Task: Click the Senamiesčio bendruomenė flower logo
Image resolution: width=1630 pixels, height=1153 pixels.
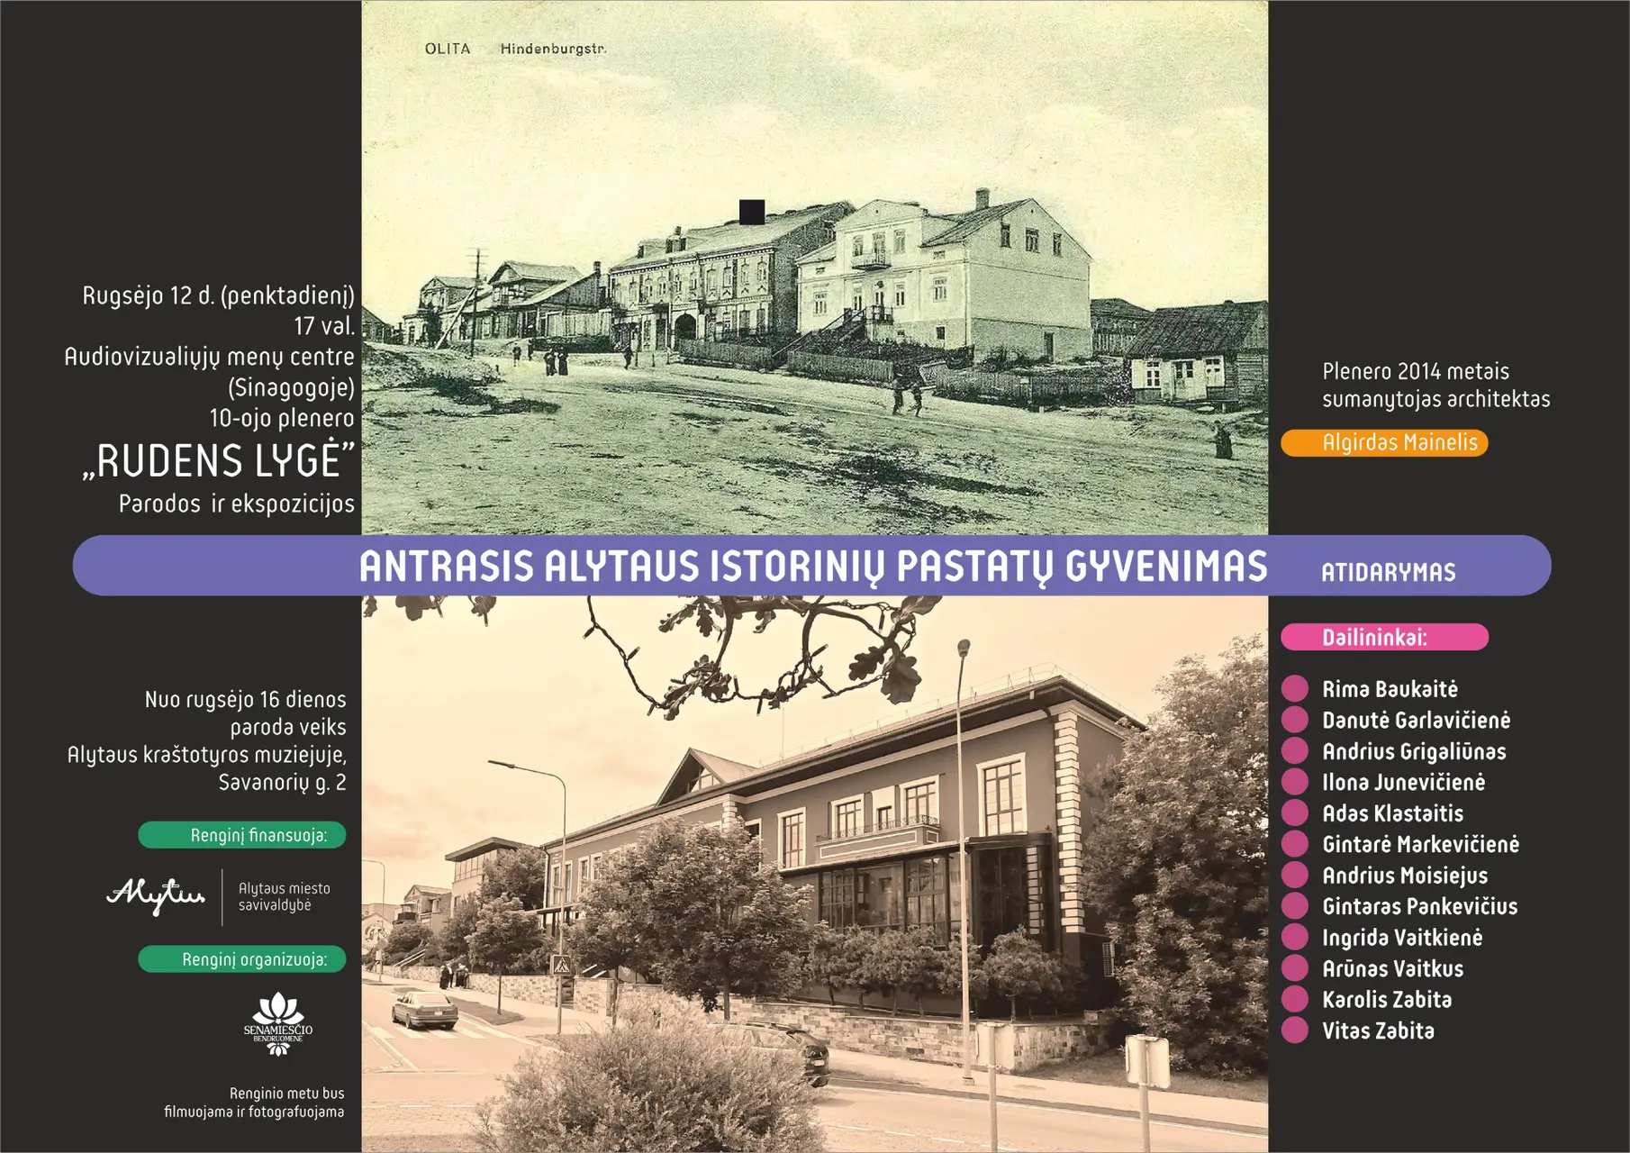Action: [x=278, y=1023]
